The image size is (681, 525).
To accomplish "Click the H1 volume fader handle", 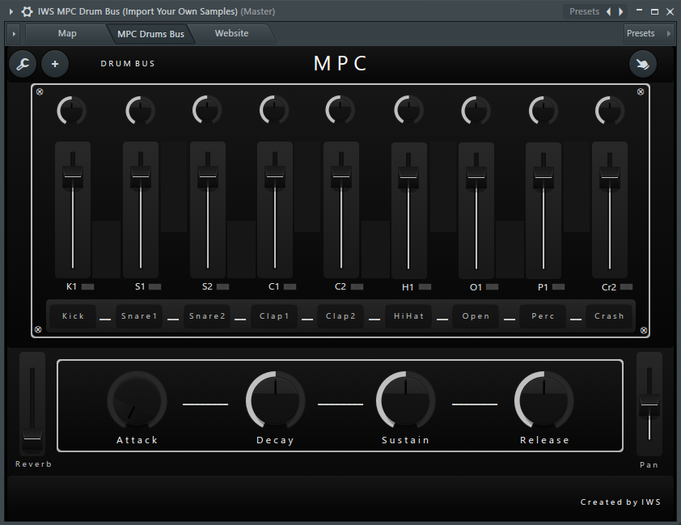I will 408,177.
